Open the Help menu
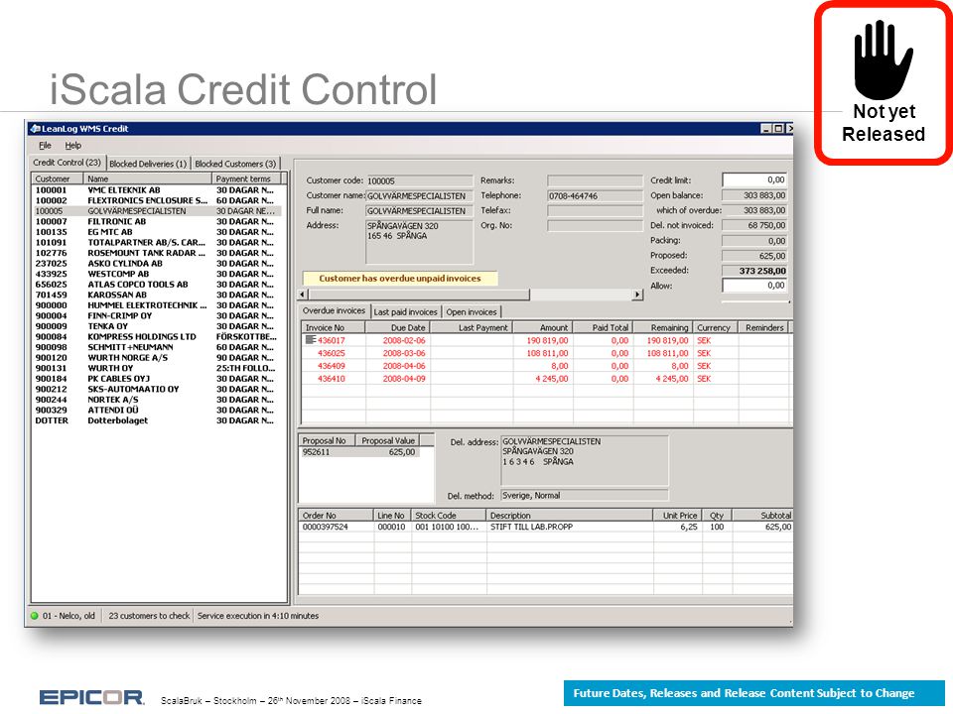 pos(72,146)
